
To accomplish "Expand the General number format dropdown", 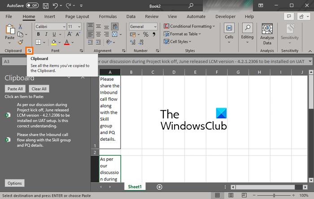I will (x=143, y=26).
